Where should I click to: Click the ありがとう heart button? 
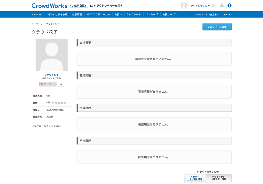tap(48, 84)
